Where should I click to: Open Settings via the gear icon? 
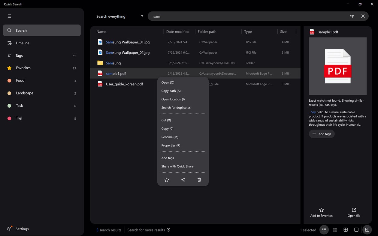click(x=9, y=229)
